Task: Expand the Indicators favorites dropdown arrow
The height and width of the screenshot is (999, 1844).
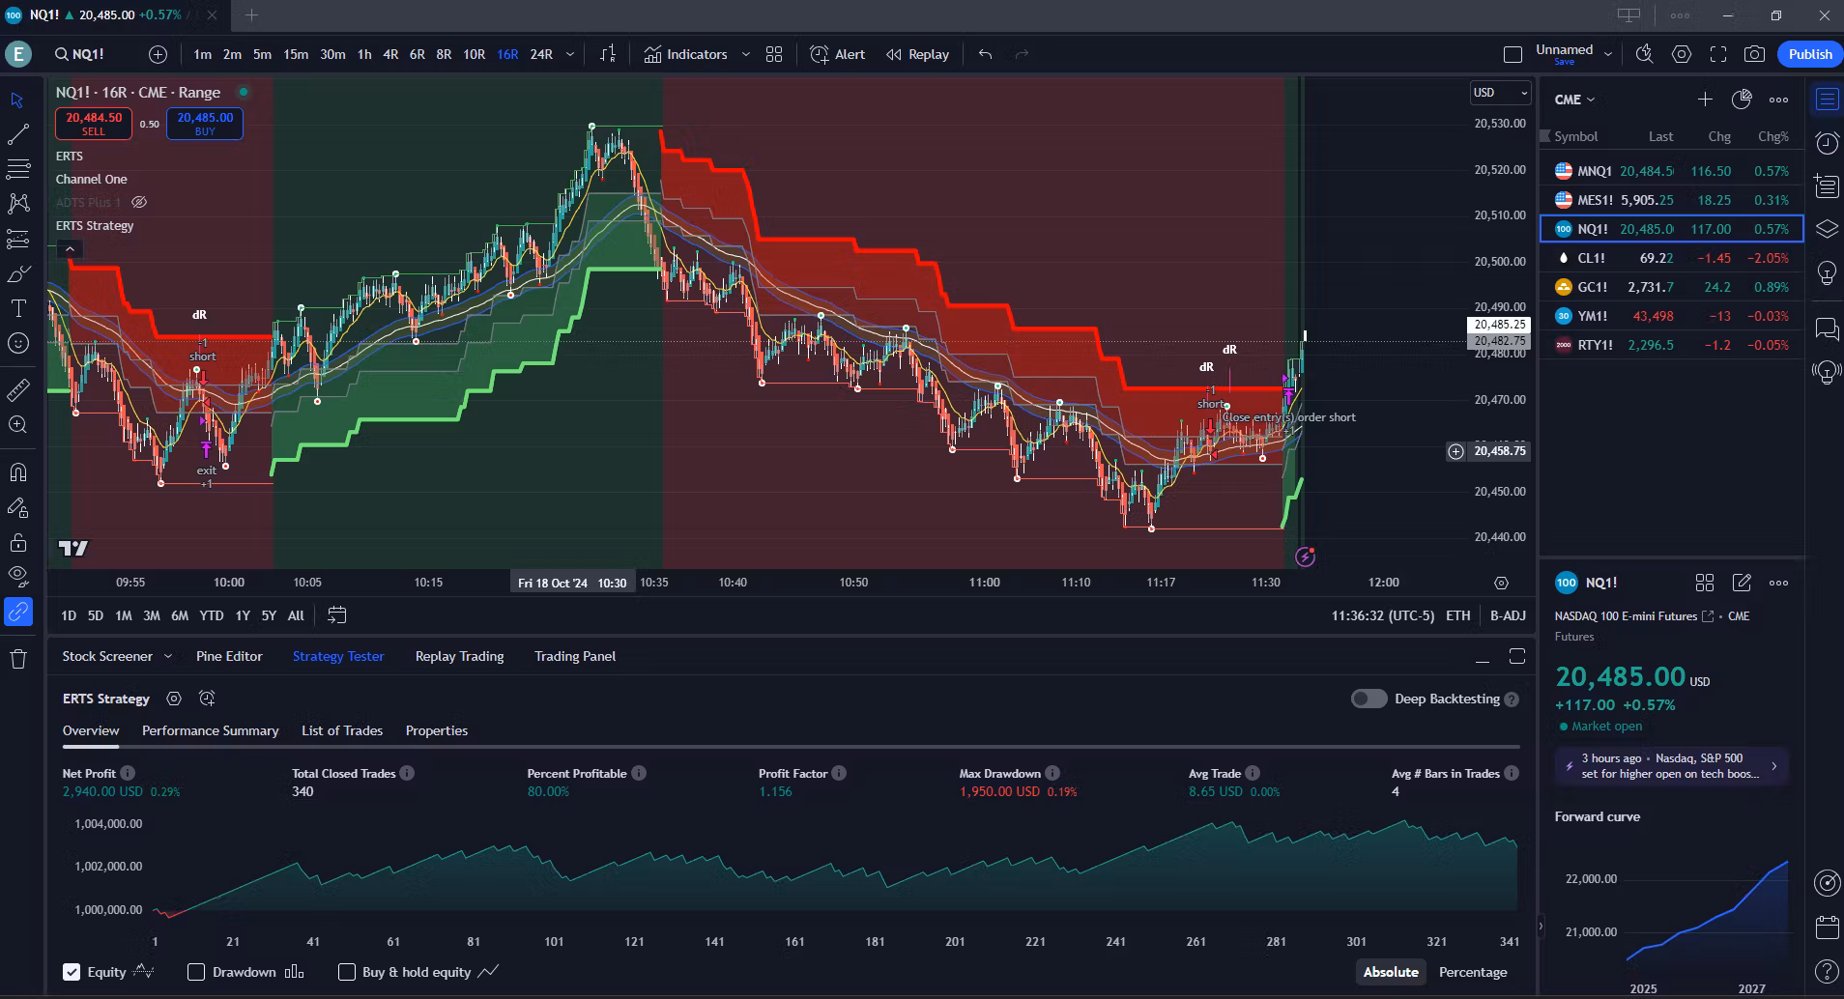Action: (746, 54)
